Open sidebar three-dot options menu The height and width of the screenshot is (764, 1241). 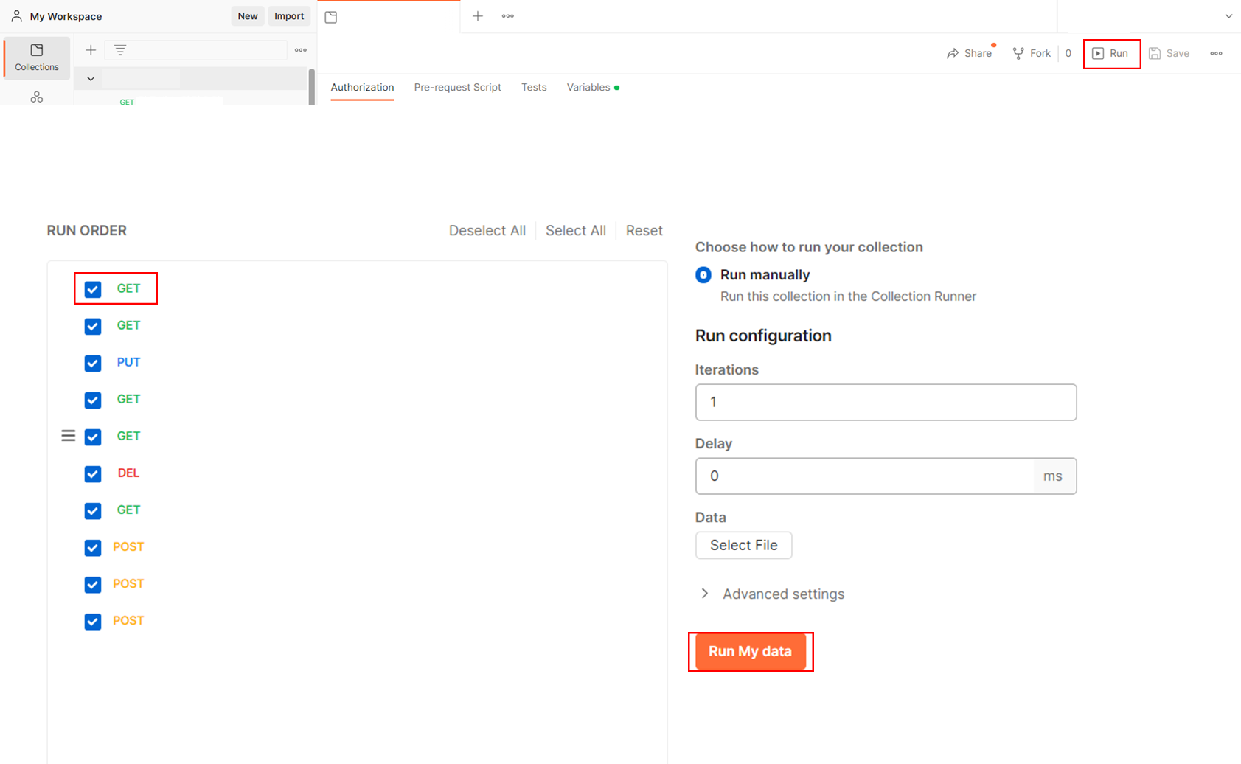click(301, 50)
